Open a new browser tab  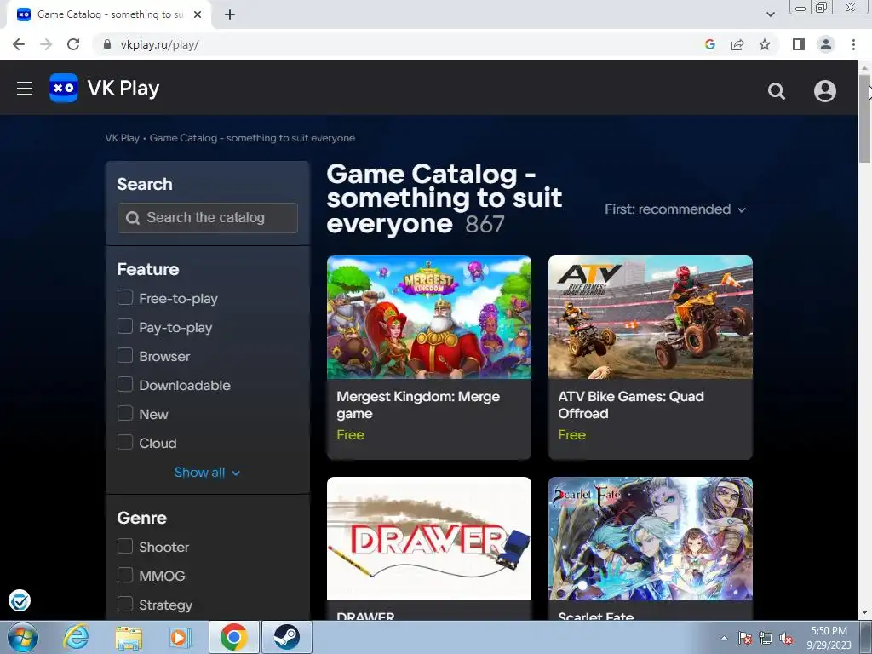pyautogui.click(x=230, y=14)
